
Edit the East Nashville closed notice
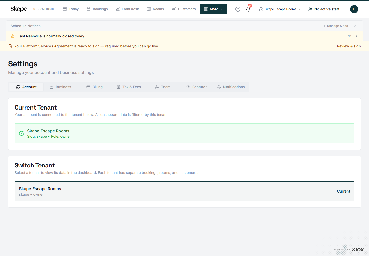(x=348, y=36)
